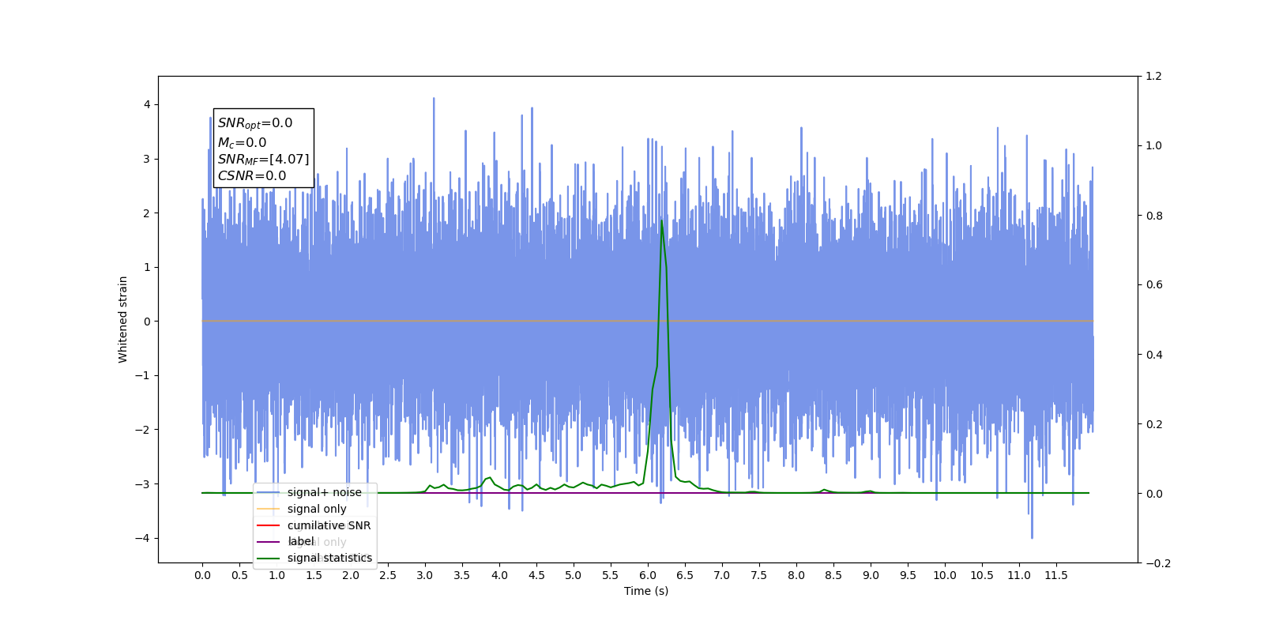The image size is (1264, 632).
Task: Click secondary y-axis tick label 1.2
Action: click(x=1154, y=76)
